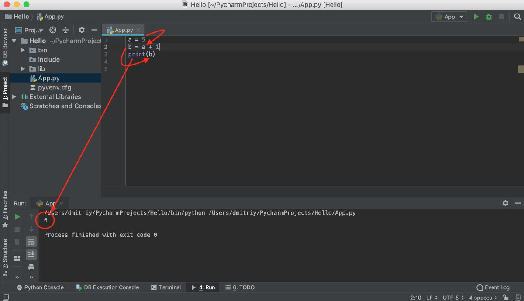Click code line a = 5
The width and height of the screenshot is (524, 301).
point(137,39)
